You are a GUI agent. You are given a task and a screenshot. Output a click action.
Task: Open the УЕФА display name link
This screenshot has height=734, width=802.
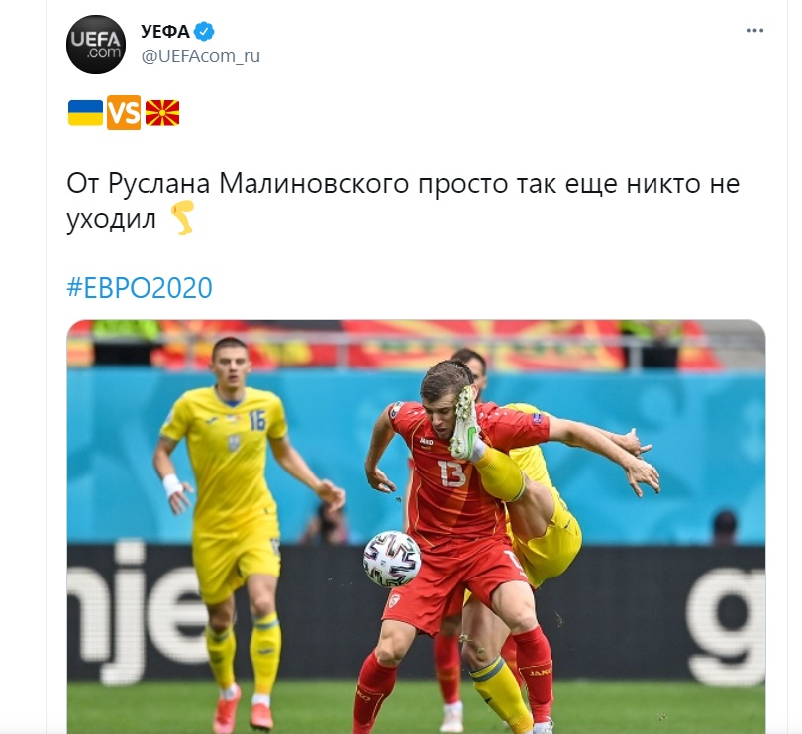click(165, 32)
